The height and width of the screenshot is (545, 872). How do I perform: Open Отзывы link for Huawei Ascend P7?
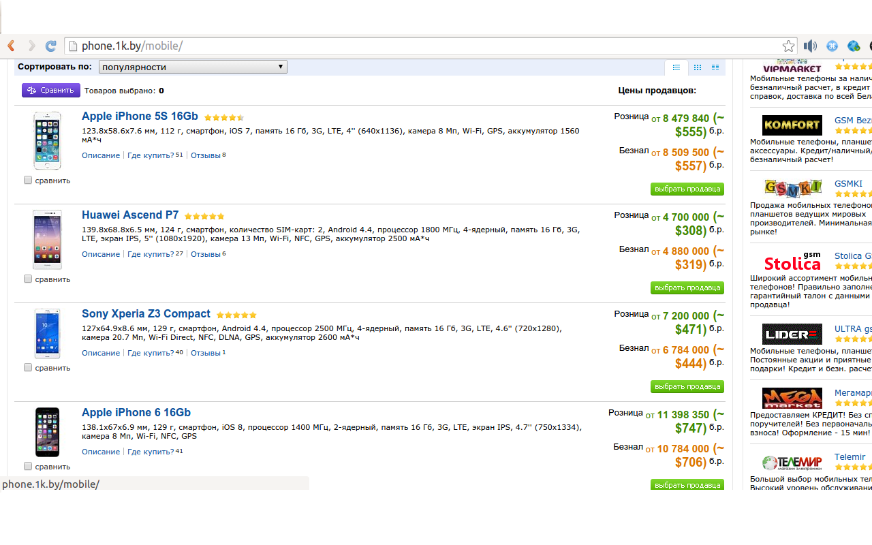coord(206,254)
